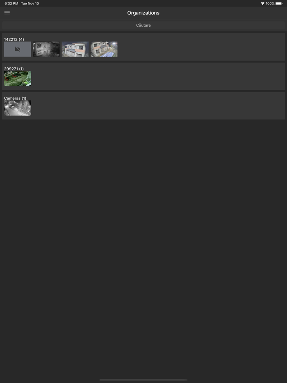Tap the Wi-Fi signal status icon
Viewport: 287px width, 383px height.
coord(262,3)
